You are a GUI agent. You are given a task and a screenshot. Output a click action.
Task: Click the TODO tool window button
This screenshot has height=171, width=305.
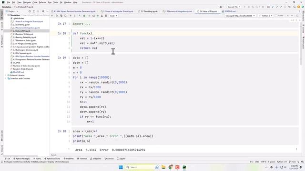(x=37, y=159)
